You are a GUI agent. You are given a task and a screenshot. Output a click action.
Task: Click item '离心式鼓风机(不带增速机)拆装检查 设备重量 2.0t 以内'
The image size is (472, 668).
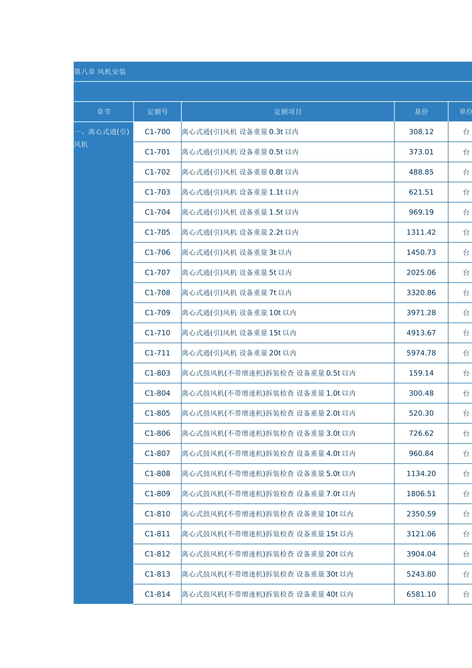pyautogui.click(x=269, y=414)
